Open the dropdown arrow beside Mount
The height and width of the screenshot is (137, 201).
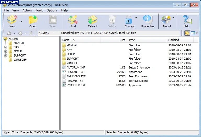point(173,18)
